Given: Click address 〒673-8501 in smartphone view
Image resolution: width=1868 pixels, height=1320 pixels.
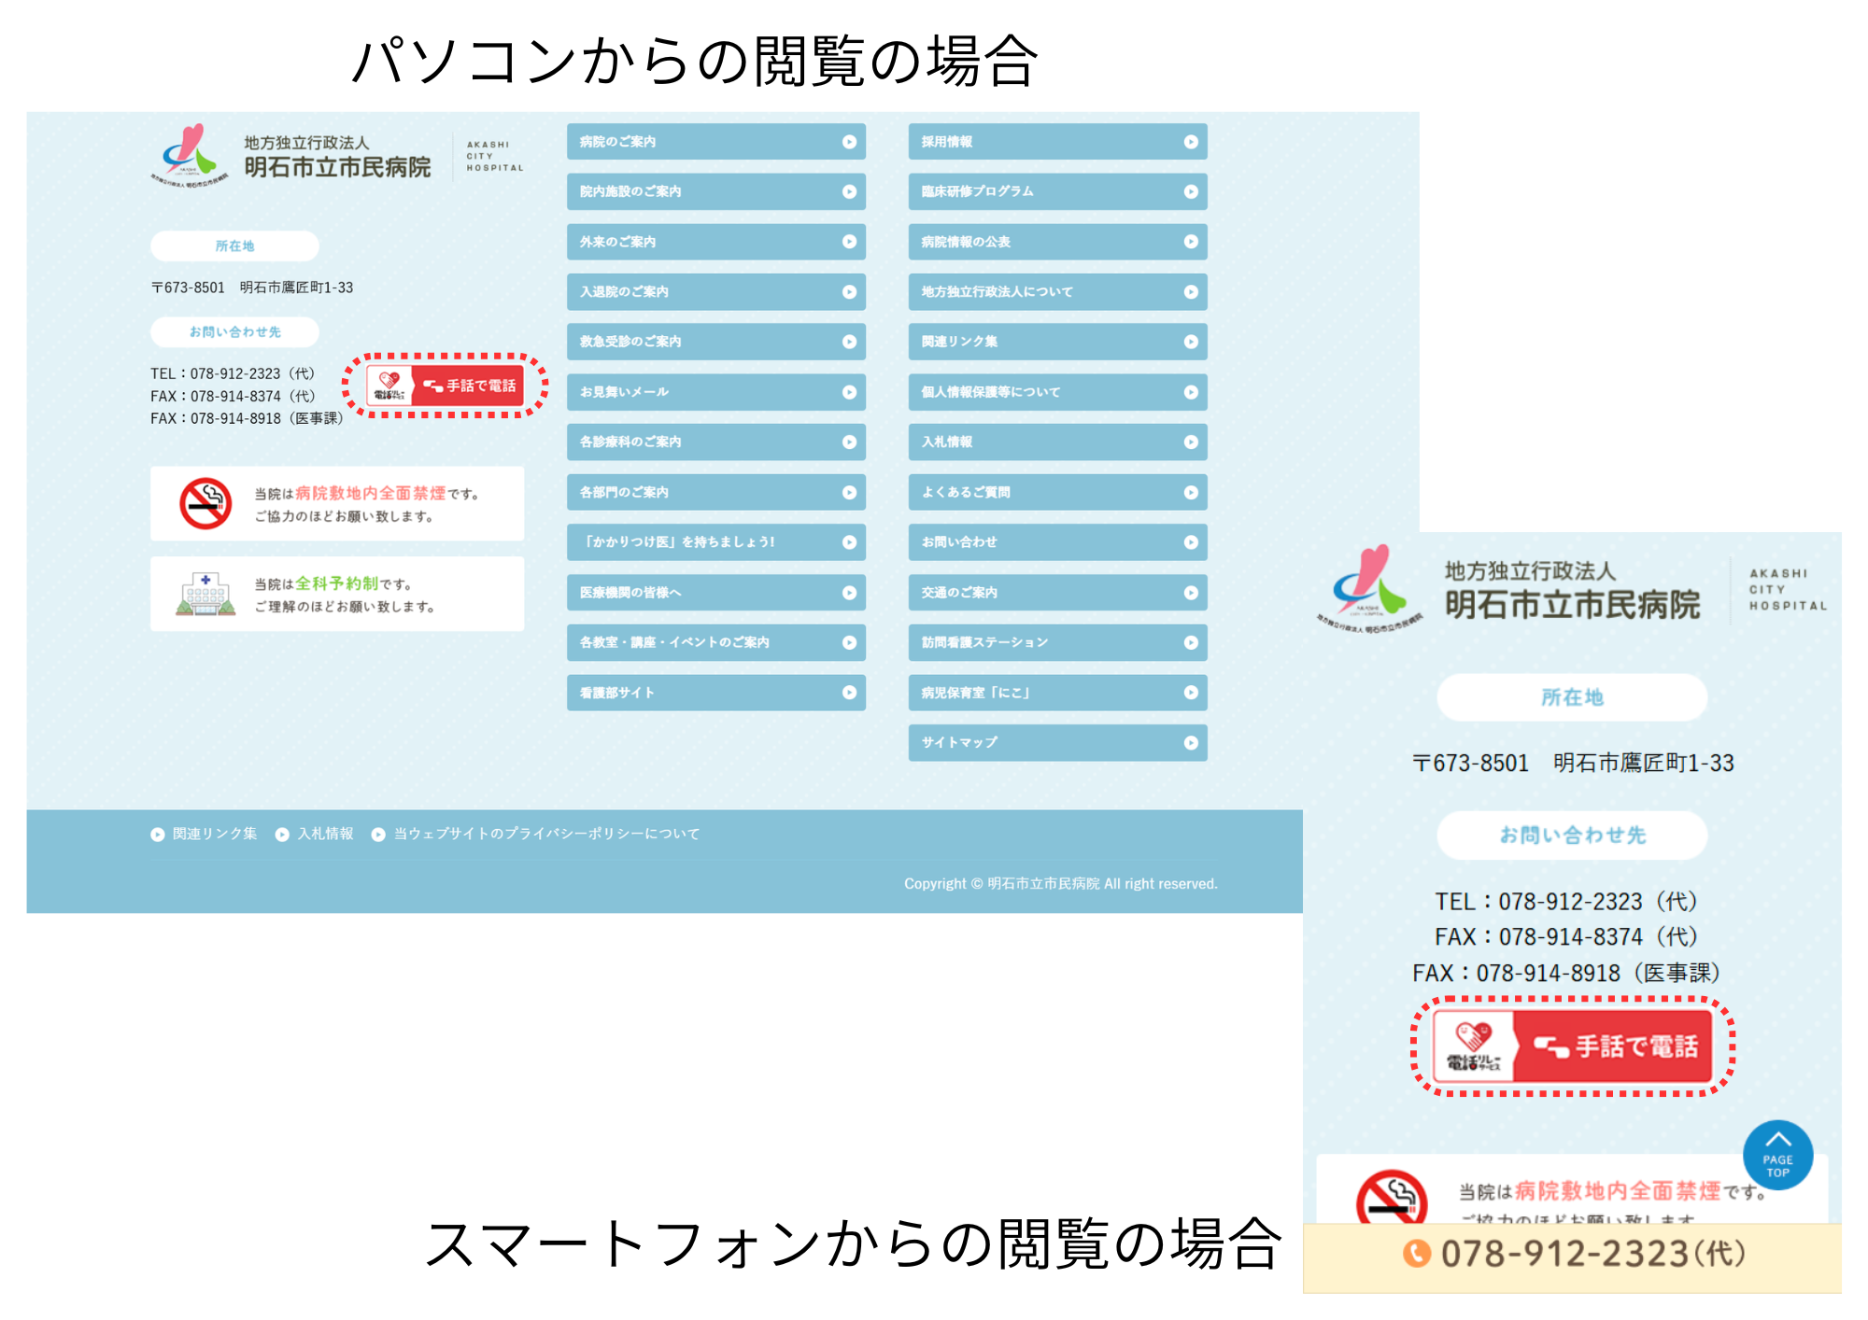Looking at the screenshot, I should tap(1573, 764).
